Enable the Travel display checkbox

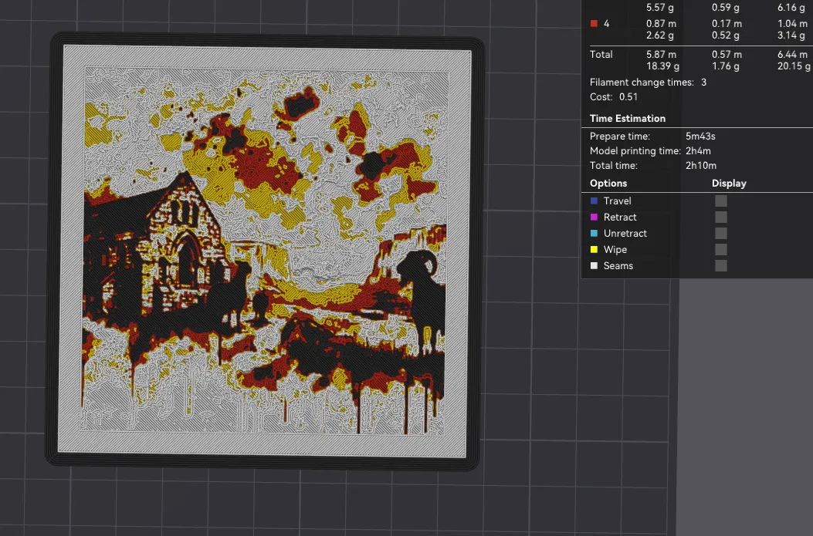[x=720, y=201]
